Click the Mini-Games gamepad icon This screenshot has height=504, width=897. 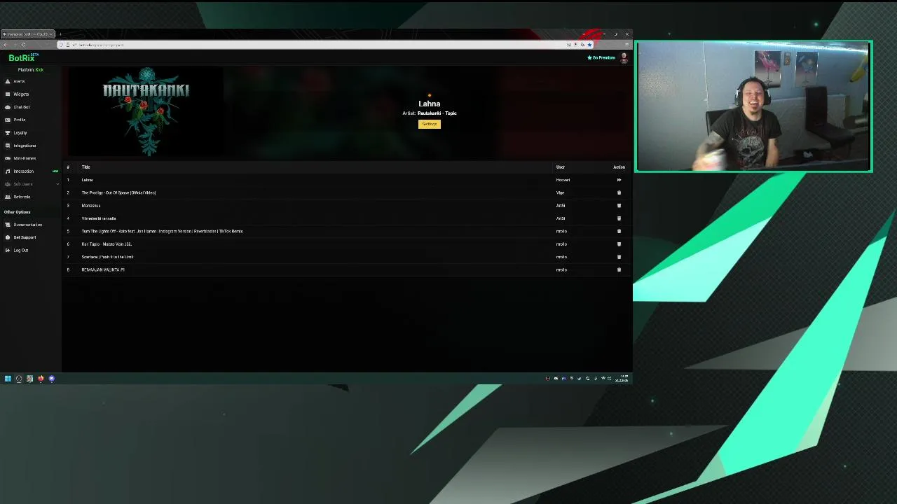[x=8, y=158]
